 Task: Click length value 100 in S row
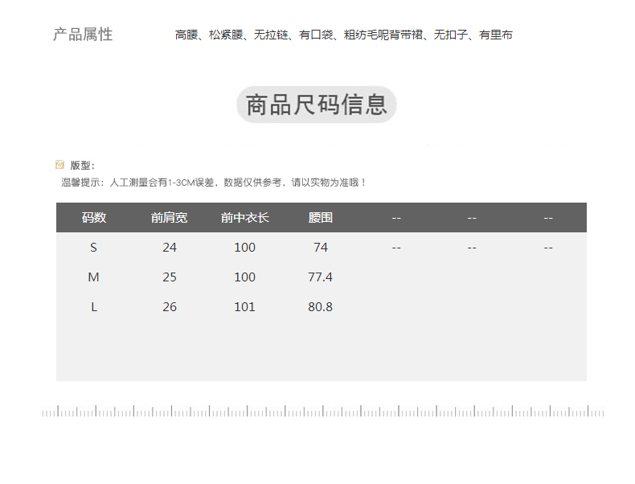(x=244, y=248)
